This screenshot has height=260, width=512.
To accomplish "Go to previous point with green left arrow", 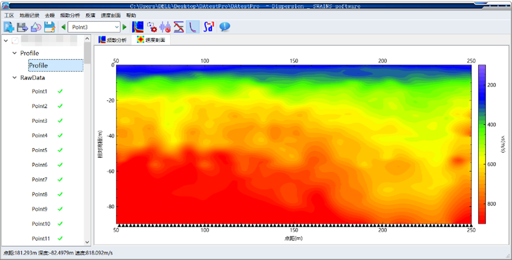I will click(64, 27).
